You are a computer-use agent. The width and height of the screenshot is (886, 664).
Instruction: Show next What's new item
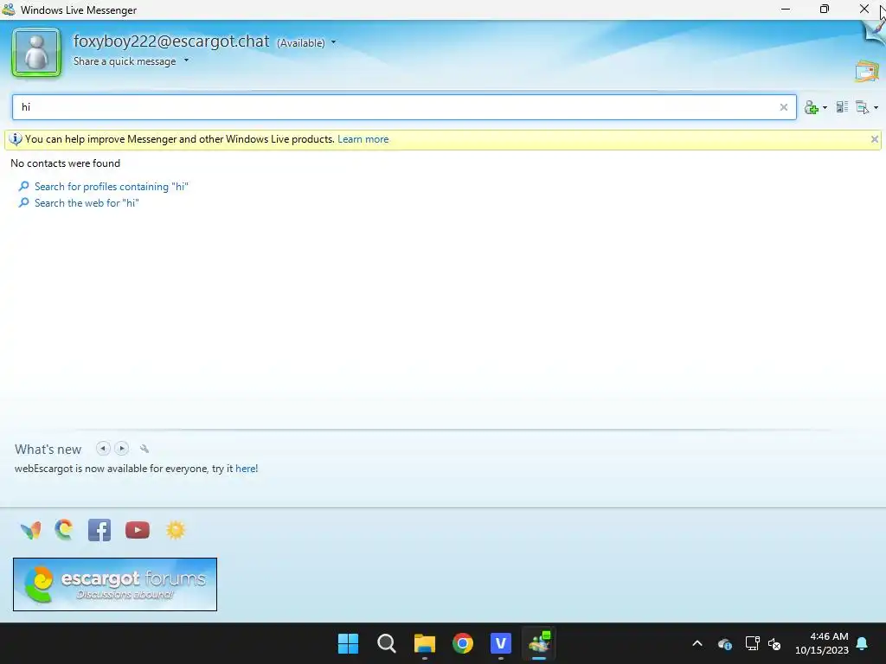[x=121, y=449]
